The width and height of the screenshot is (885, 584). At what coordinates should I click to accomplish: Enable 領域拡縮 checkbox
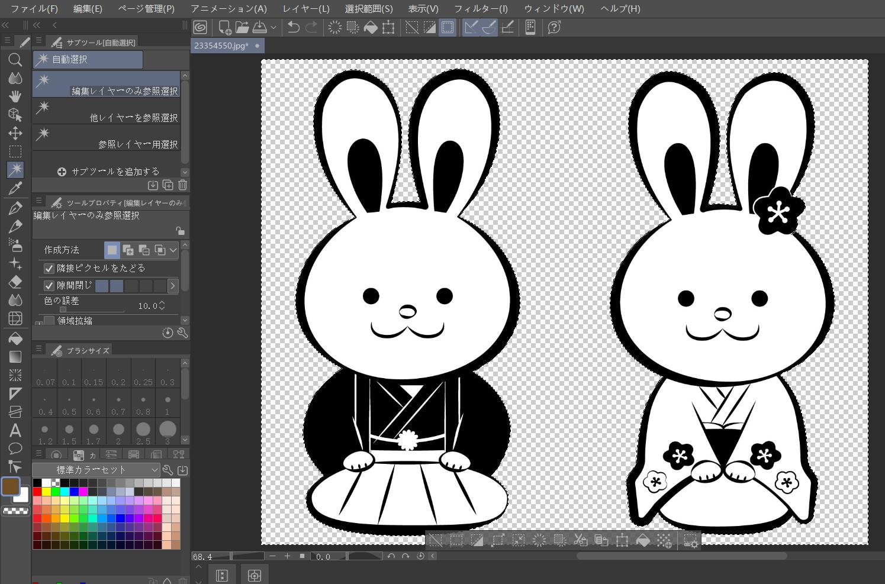coord(49,321)
